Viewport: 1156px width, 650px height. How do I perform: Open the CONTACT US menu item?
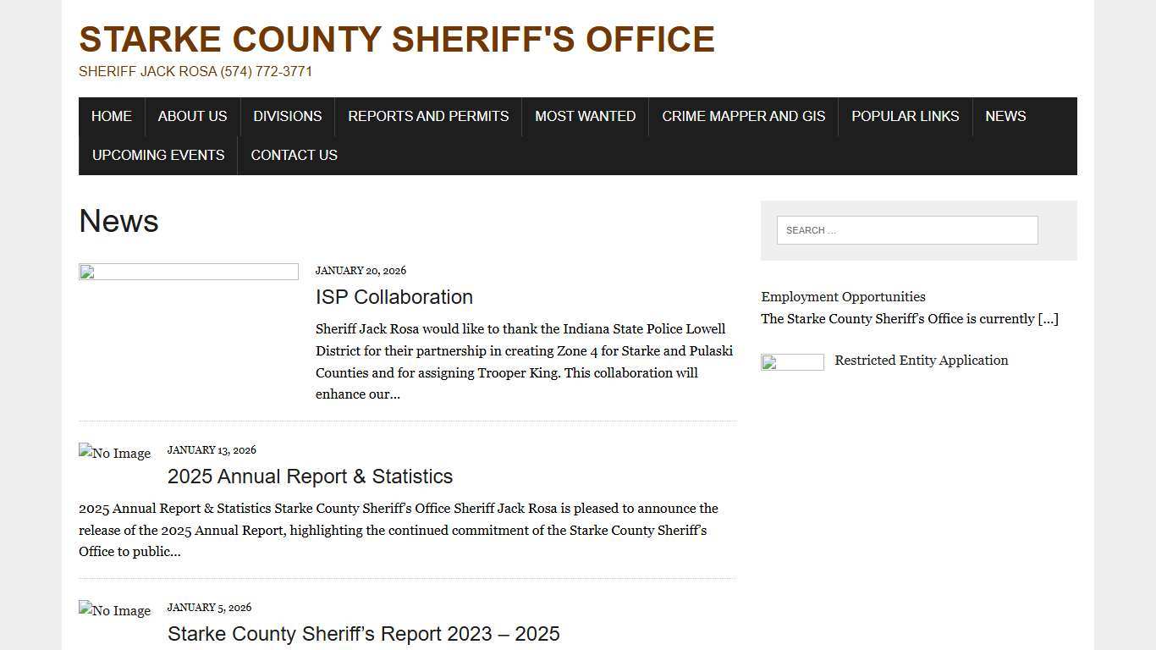click(294, 155)
